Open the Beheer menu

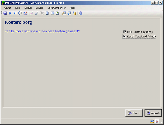[39, 8]
